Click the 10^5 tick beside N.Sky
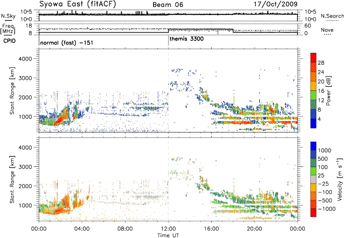 (27, 12)
